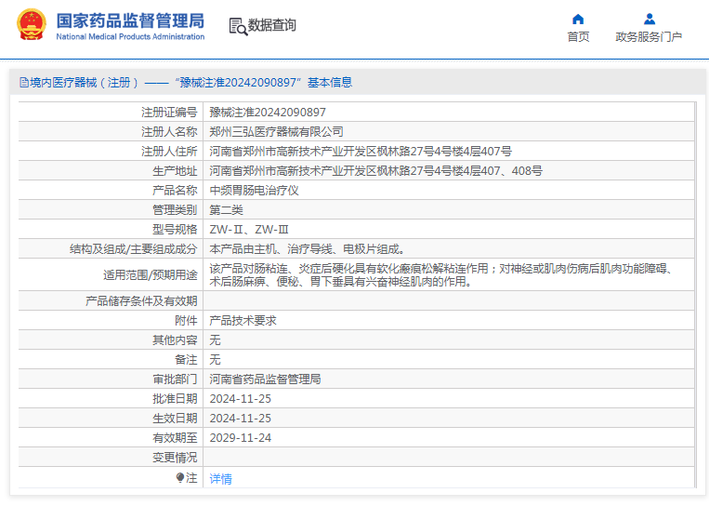Open 政务服务门户 text link
709x506 pixels.
click(649, 36)
